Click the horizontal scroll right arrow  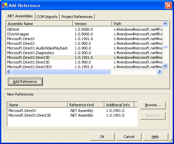pyautogui.click(x=159, y=71)
